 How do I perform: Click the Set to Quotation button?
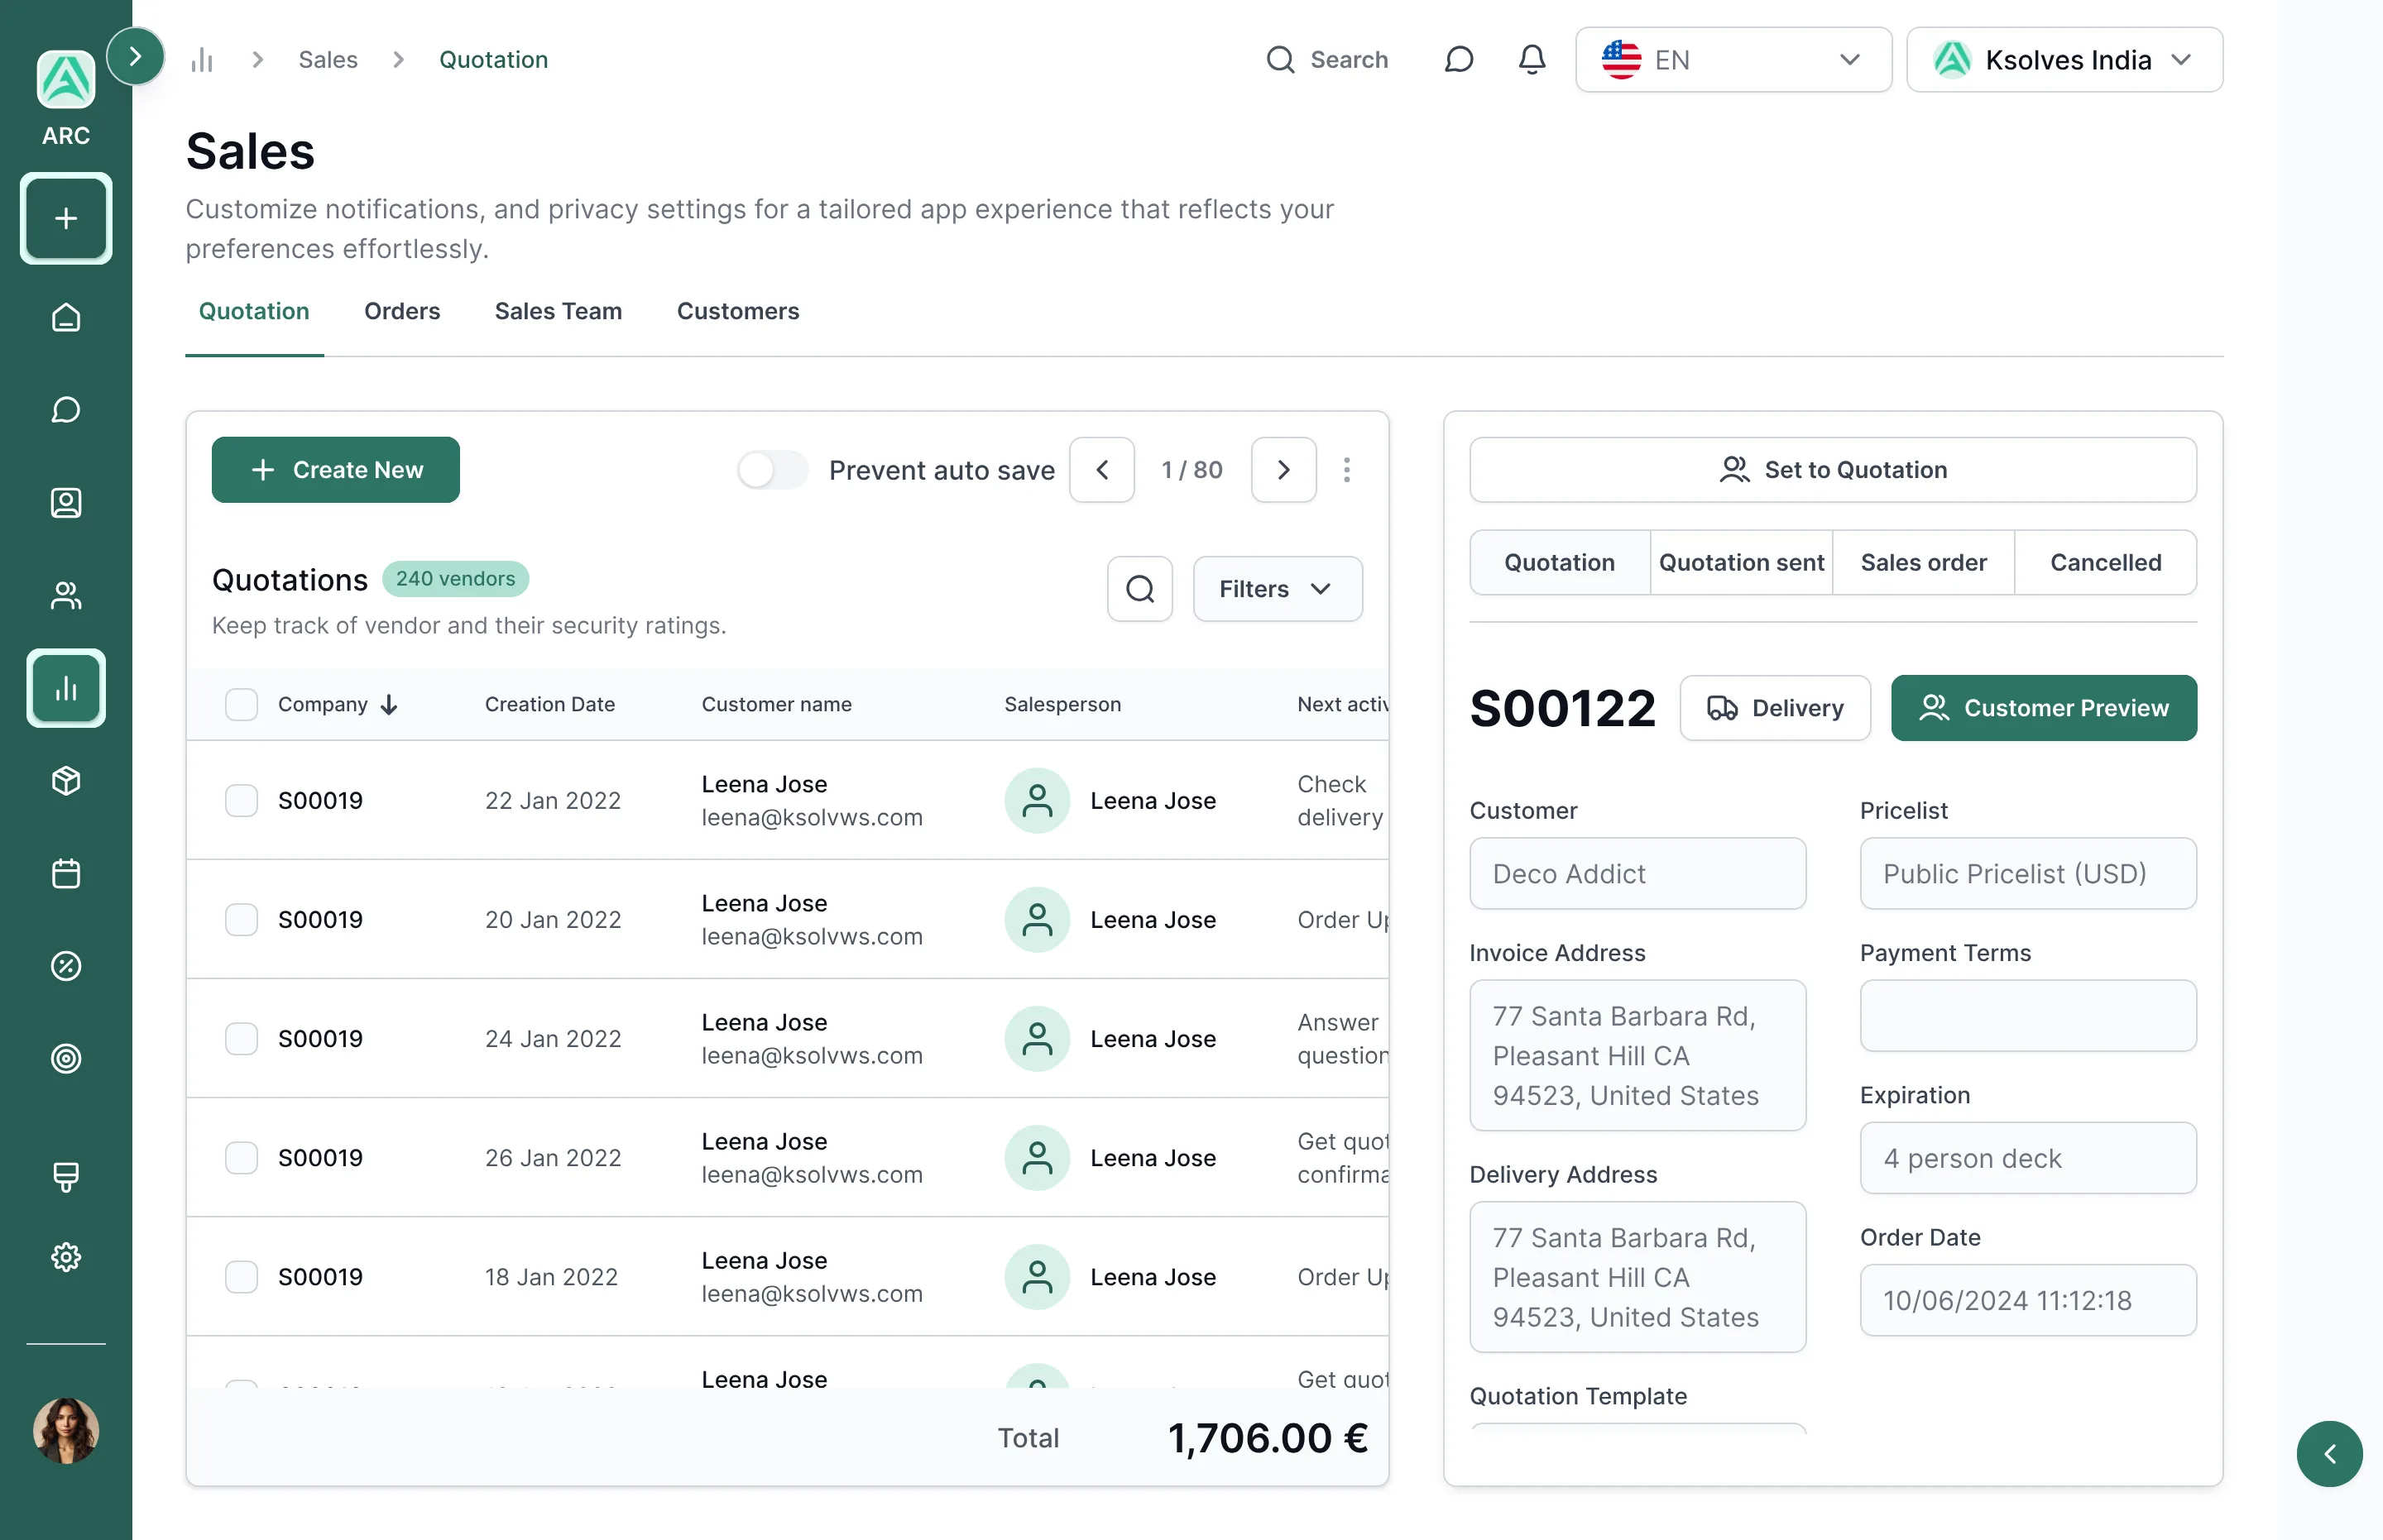(x=1833, y=470)
